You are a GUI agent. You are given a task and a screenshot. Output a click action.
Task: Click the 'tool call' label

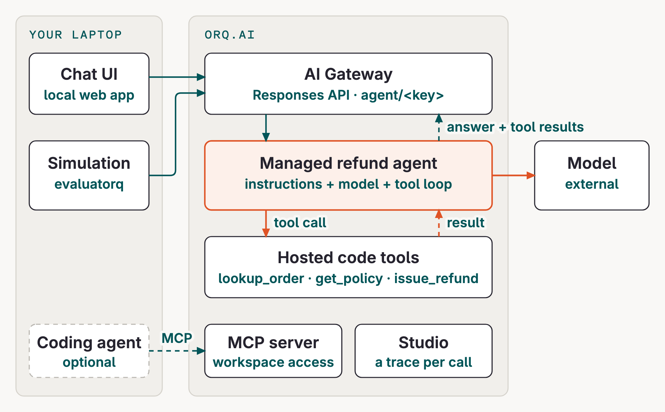[x=300, y=223]
